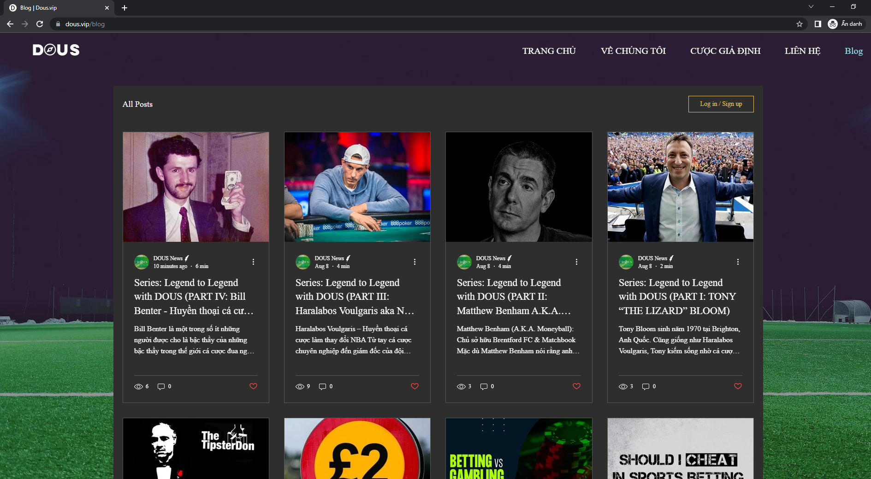Open the poker player photo thumbnail
871x479 pixels.
(357, 187)
